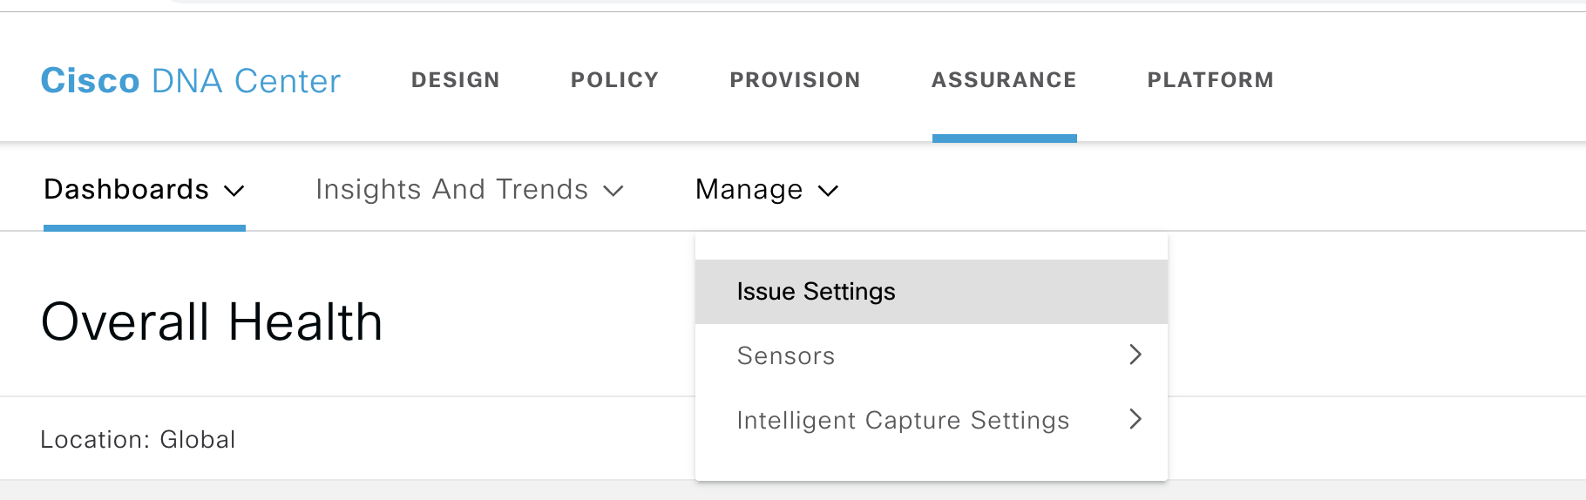The height and width of the screenshot is (500, 1586).
Task: Expand Intelligent Capture Settings submenu arrow
Action: 1135,419
